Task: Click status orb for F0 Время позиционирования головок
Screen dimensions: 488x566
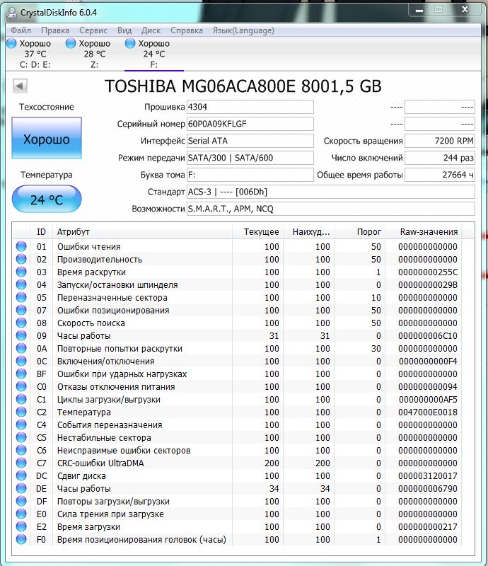Action: [x=21, y=539]
